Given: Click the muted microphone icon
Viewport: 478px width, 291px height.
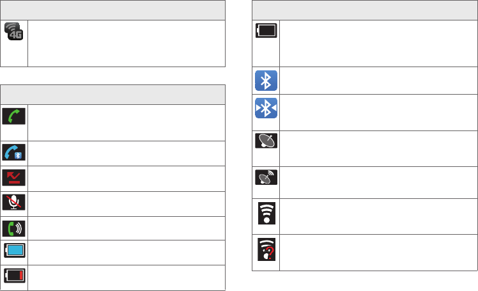Looking at the screenshot, I should coord(14,203).
